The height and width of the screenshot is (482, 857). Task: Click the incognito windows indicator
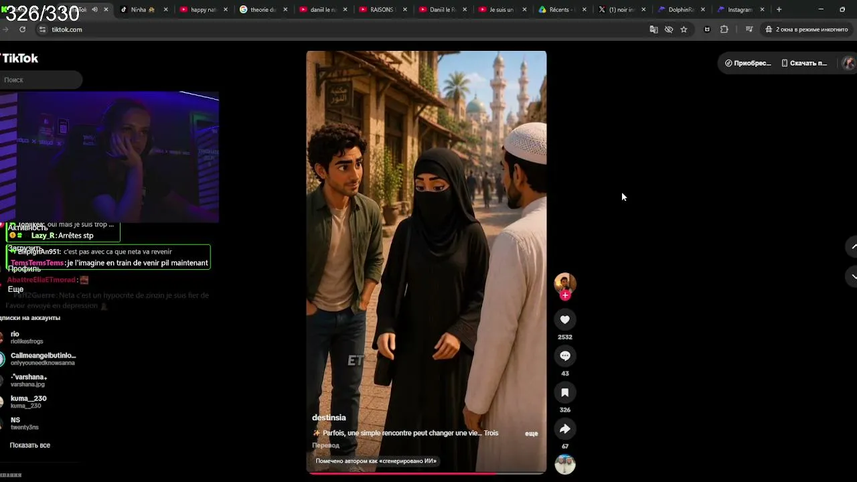(806, 29)
